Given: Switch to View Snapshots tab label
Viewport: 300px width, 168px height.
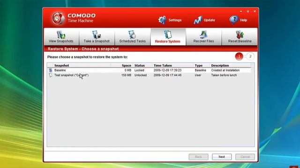Looking at the screenshot, I should 61,41.
